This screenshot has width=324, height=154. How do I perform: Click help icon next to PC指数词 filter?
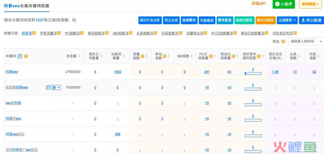[82, 33]
